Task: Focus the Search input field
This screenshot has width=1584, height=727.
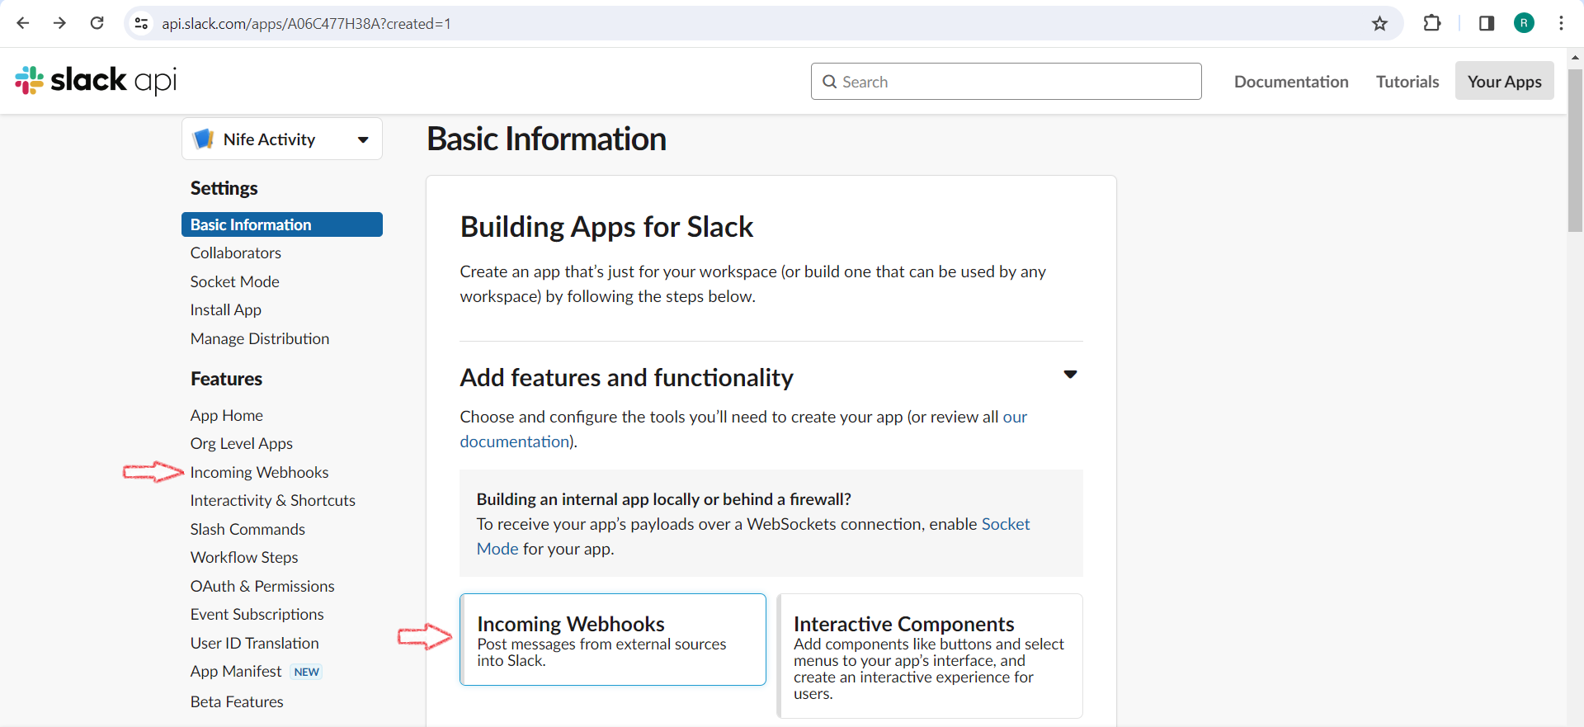Action: tap(1006, 82)
